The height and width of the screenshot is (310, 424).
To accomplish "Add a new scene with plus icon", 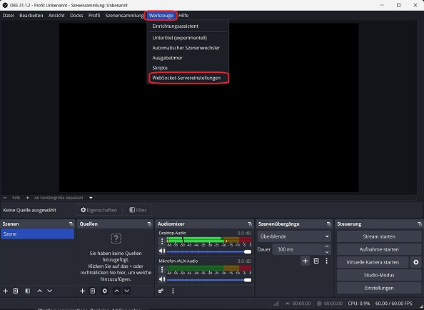I will 6,291.
